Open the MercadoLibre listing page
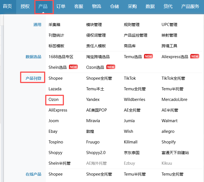Image resolution: width=204 pixels, height=182 pixels. [174, 100]
